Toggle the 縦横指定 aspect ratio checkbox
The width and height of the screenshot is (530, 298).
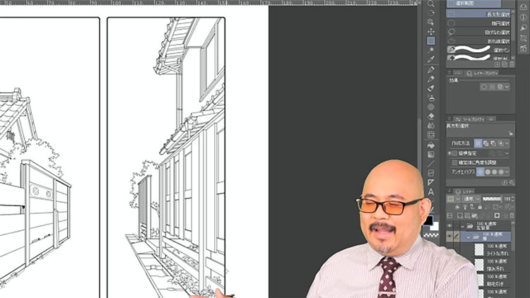tap(454, 153)
